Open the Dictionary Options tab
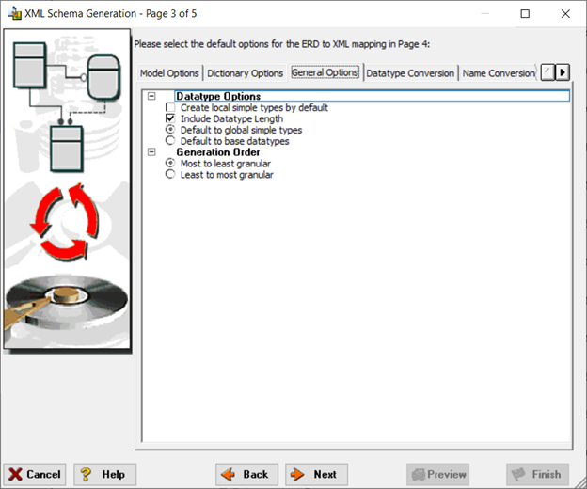This screenshot has height=489, width=587. [x=245, y=73]
